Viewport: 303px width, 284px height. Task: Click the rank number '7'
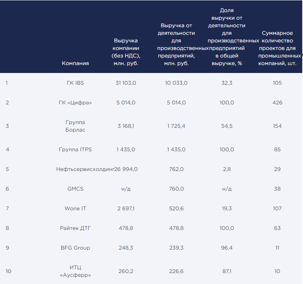[7, 209]
